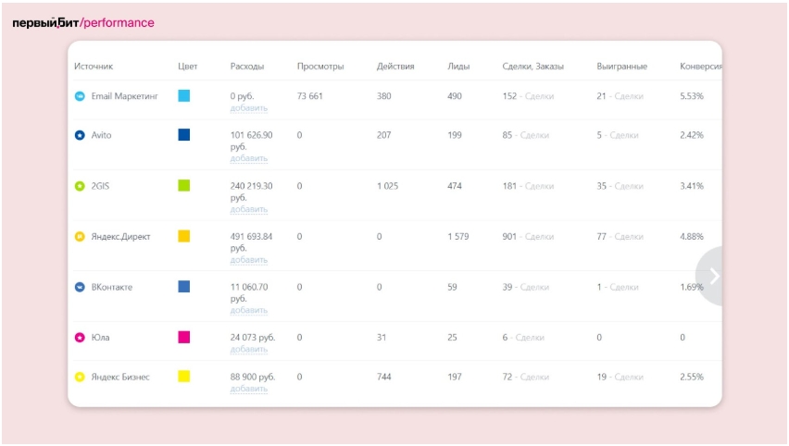Image resolution: width=789 pixels, height=446 pixels.
Task: Click the Яндекс.Директ source icon
Action: (80, 237)
